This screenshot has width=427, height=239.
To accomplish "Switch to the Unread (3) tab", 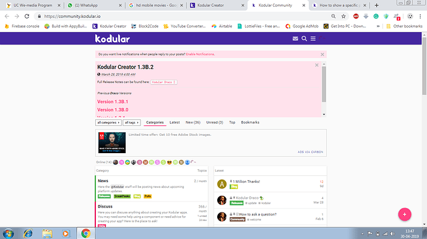I will pos(215,122).
